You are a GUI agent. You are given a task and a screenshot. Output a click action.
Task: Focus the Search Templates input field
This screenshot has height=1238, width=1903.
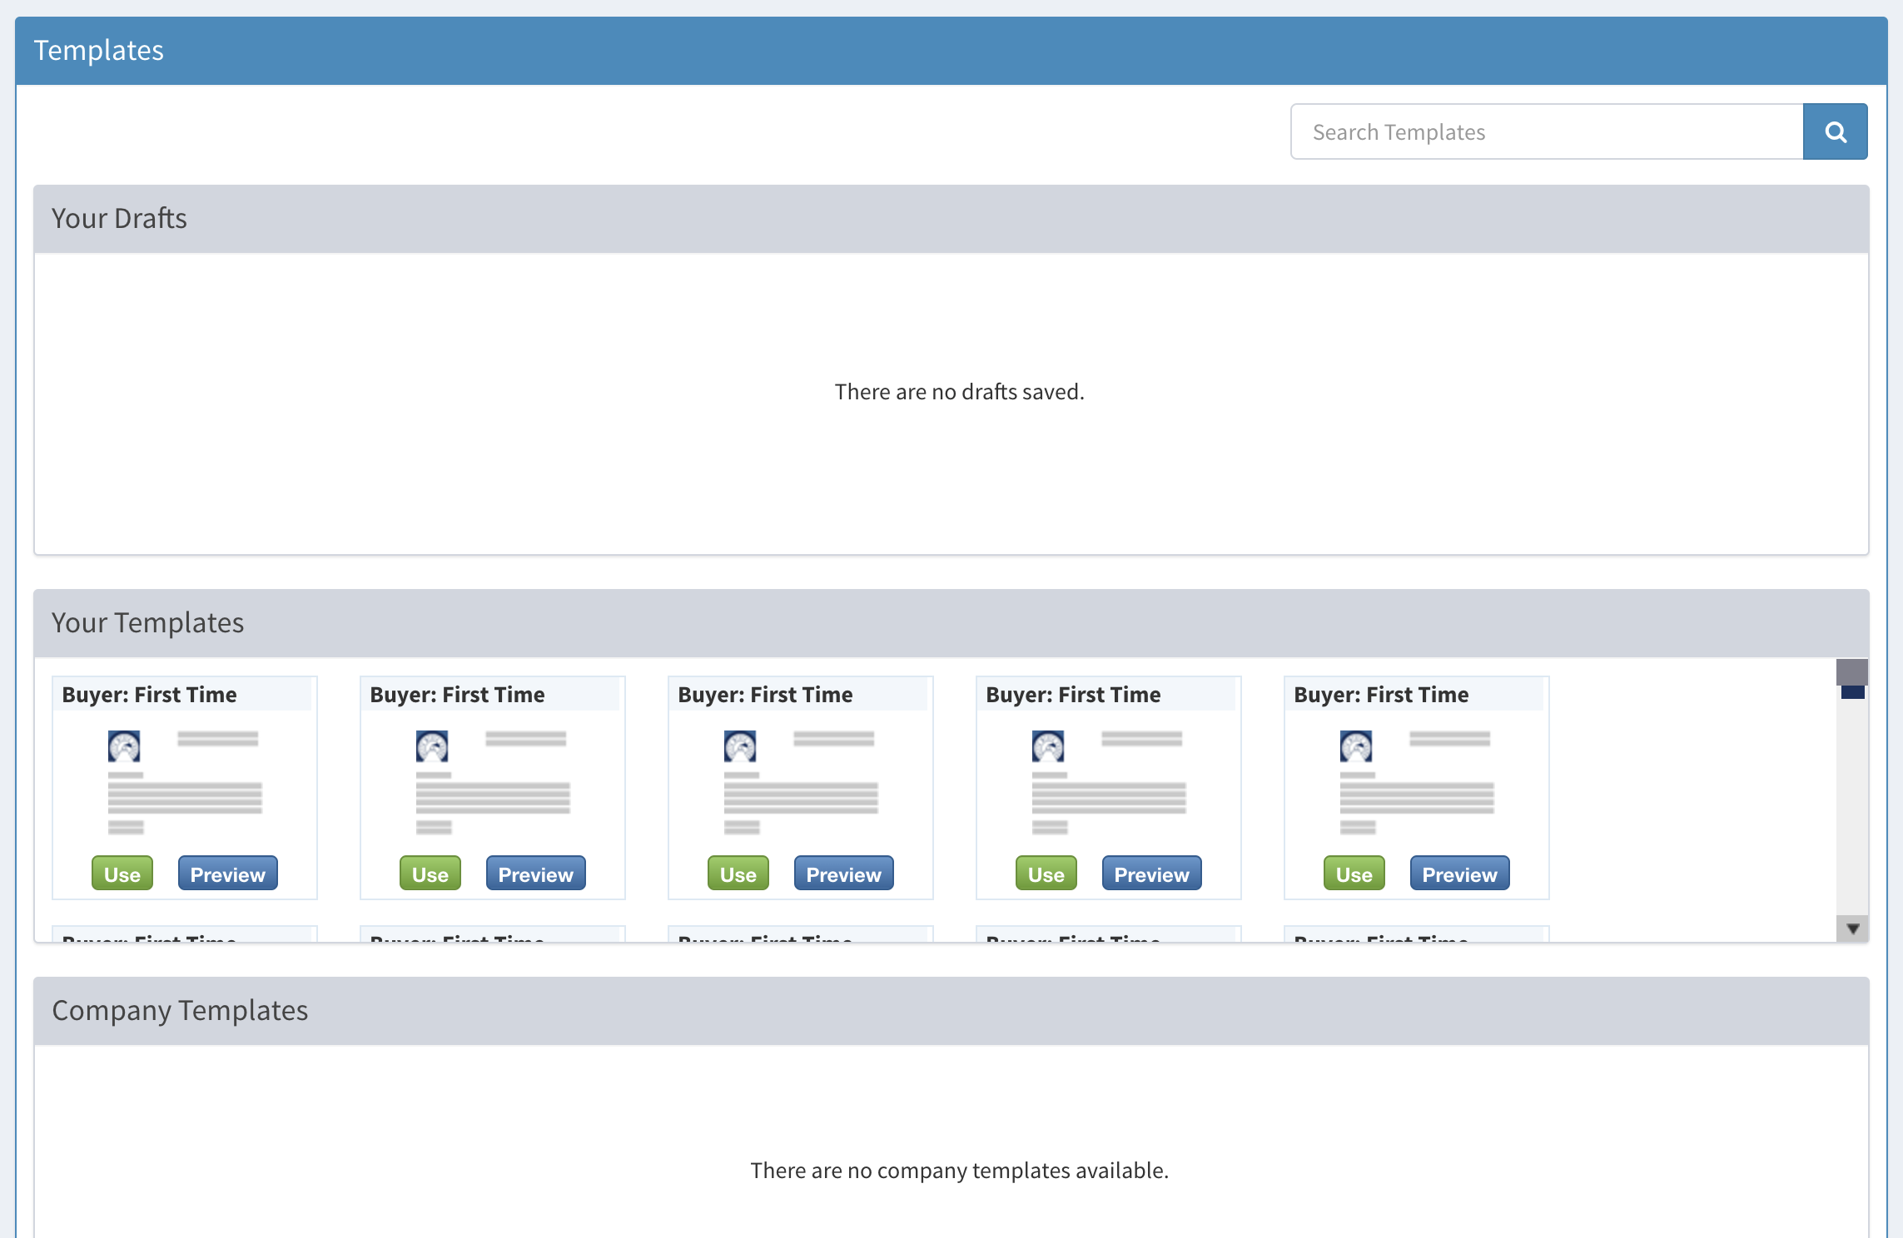click(1547, 131)
